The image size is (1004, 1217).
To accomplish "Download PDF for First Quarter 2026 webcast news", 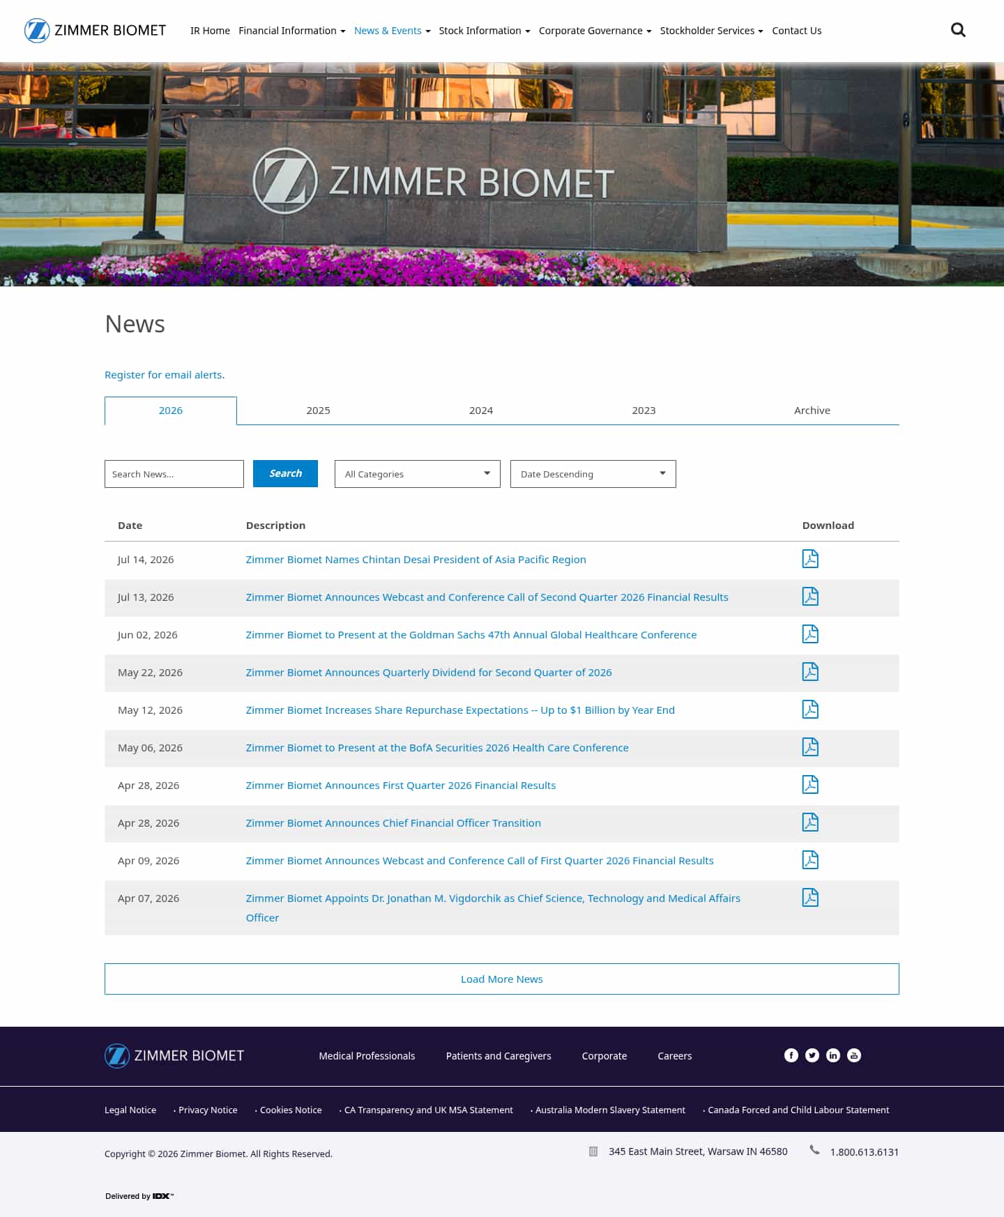I will coord(810,860).
